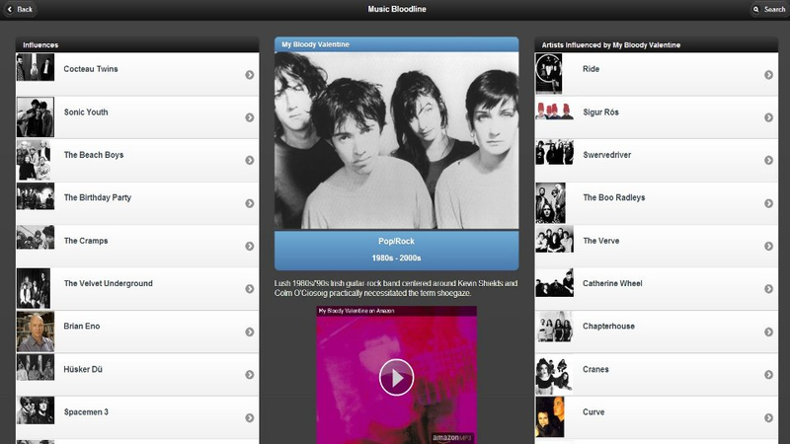Click the arrow icon on Swervedriver row
This screenshot has width=790, height=444.
768,160
